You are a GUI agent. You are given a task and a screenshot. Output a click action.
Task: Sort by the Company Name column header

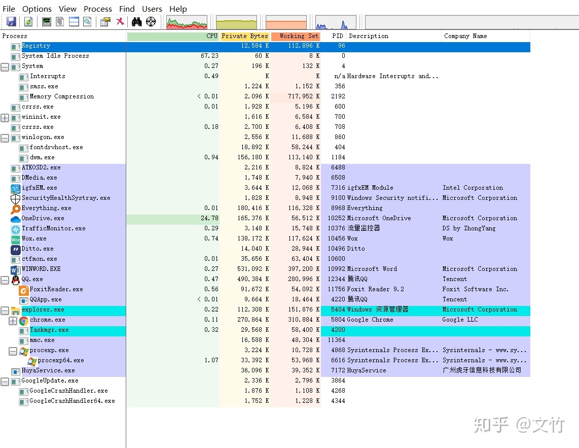tap(486, 36)
